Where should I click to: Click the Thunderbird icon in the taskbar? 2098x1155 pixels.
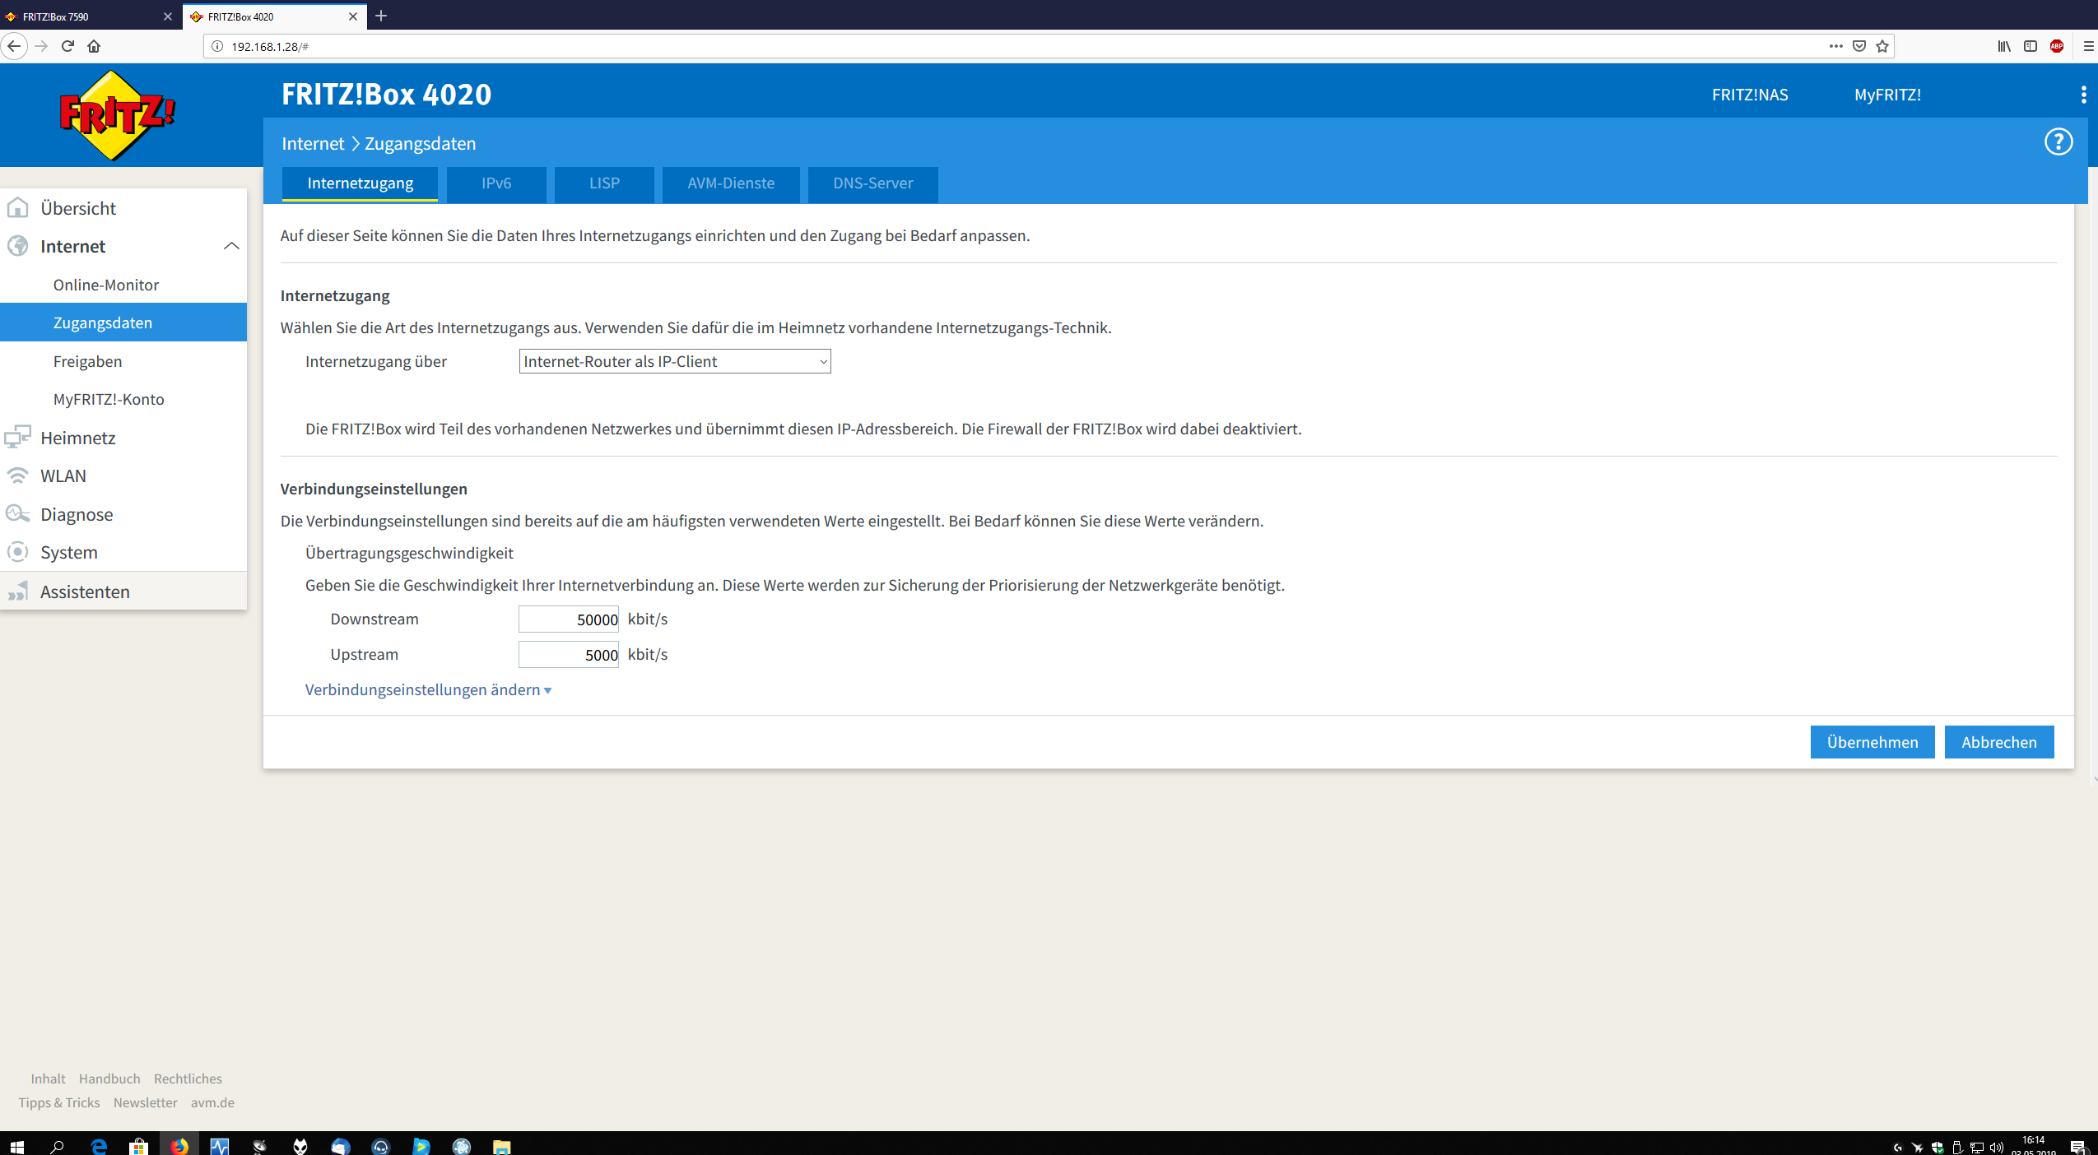tap(340, 1146)
